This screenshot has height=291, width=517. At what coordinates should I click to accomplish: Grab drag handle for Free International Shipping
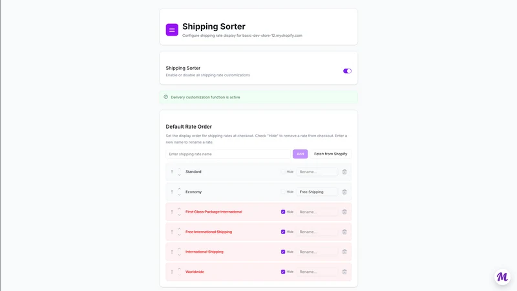click(172, 232)
